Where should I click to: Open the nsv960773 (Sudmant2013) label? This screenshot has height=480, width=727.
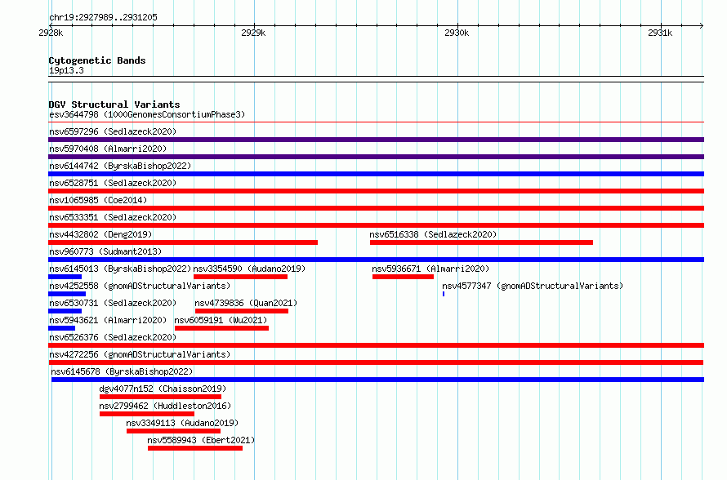(x=105, y=251)
